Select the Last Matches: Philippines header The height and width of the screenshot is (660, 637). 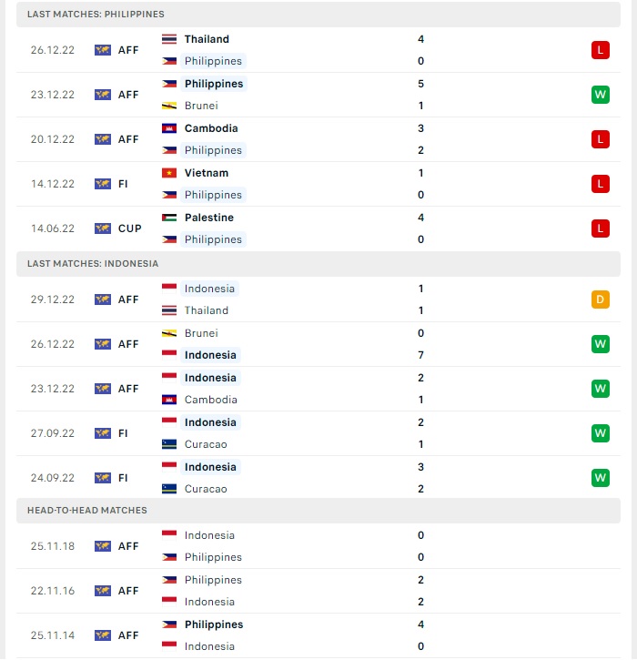point(318,15)
